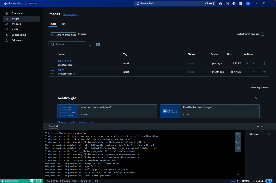Viewport: 276px width, 183px height.
Task: Check the hello-world image checkbox
Action: (x=53, y=63)
